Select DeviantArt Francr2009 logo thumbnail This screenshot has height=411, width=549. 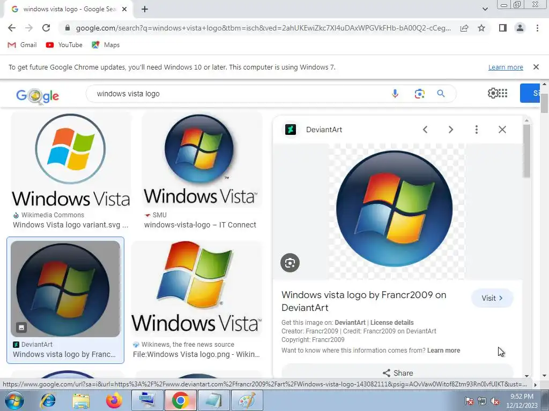tap(65, 288)
